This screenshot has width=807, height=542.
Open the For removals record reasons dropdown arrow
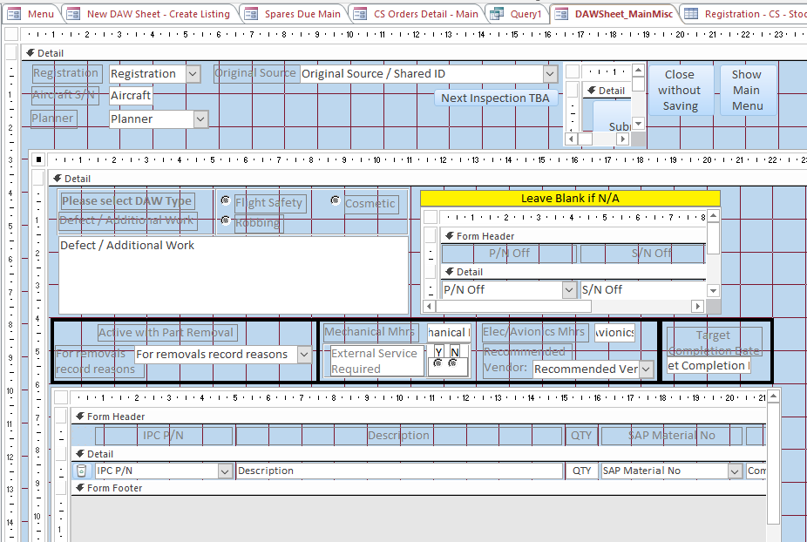tap(305, 354)
